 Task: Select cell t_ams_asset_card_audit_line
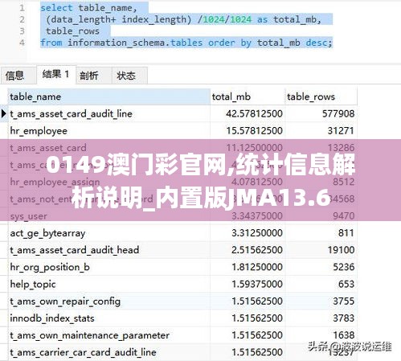108,113
